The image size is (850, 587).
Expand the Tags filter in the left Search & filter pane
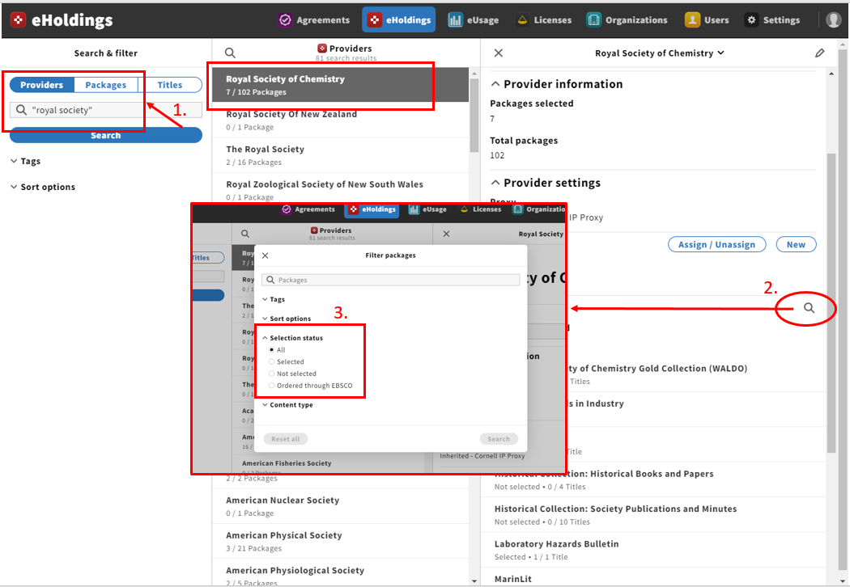[25, 162]
